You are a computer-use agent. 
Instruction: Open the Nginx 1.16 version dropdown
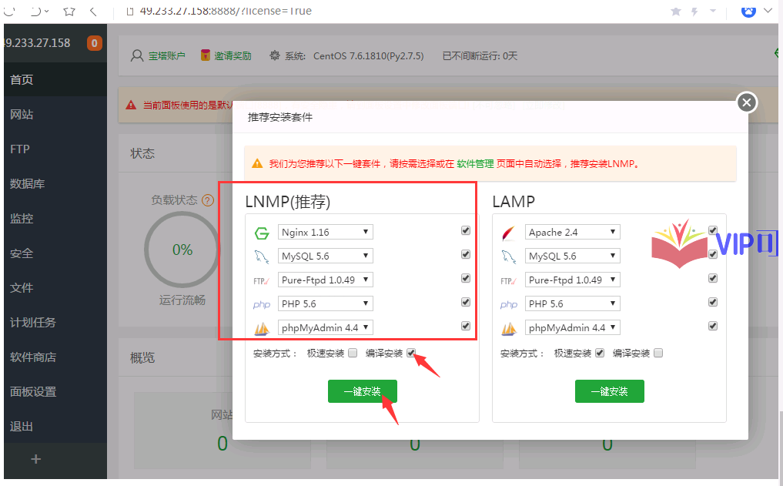click(x=326, y=232)
